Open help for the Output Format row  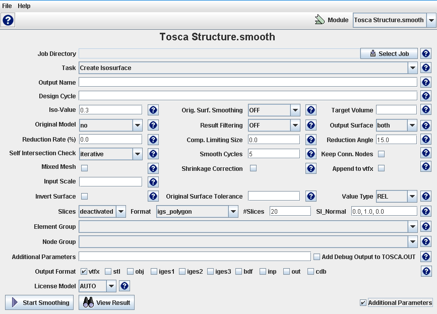426,272
